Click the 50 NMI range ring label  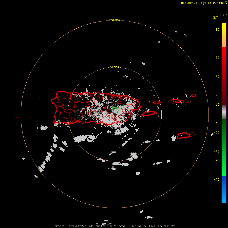pyautogui.click(x=115, y=67)
